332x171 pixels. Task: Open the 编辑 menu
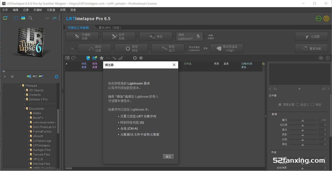[15, 10]
